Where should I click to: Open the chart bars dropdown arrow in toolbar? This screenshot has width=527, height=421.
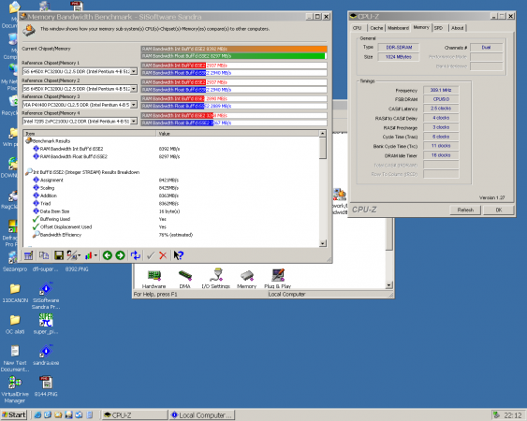pos(95,256)
